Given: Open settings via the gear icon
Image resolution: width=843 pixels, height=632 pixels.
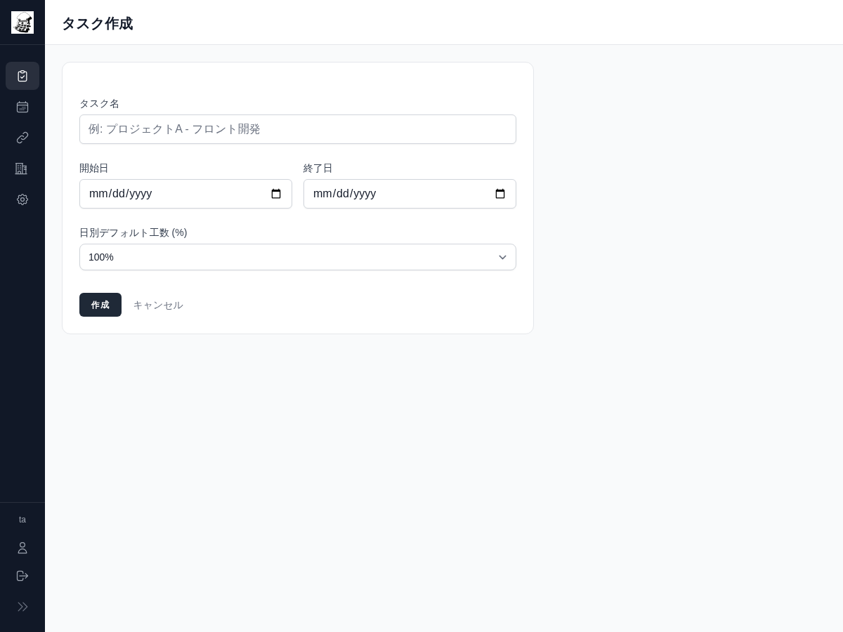Looking at the screenshot, I should point(22,199).
